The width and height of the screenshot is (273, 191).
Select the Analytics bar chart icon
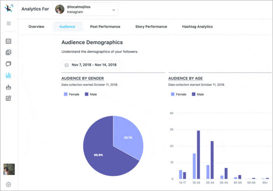[8, 75]
